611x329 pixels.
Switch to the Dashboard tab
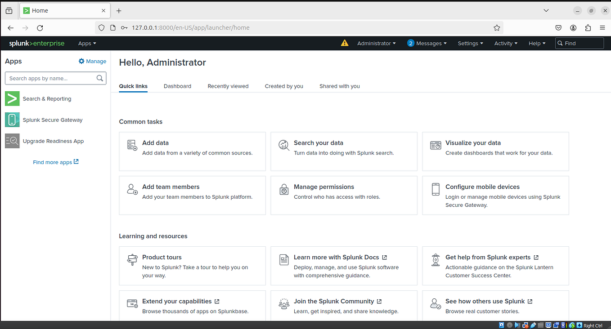177,86
